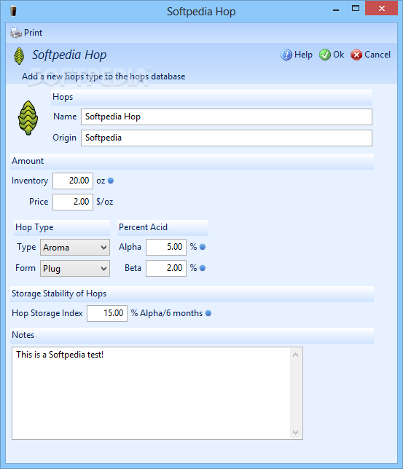The width and height of the screenshot is (403, 469).
Task: Click the Price field showing 2.00
Action: 73,202
